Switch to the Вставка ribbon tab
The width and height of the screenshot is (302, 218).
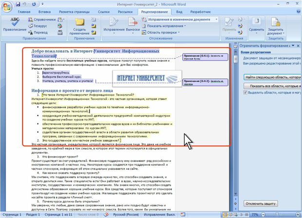[x=44, y=12]
